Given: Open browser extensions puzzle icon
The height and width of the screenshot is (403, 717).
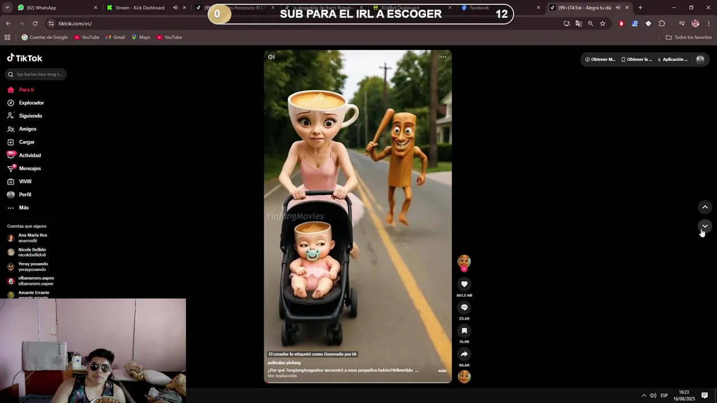Looking at the screenshot, I should (662, 24).
